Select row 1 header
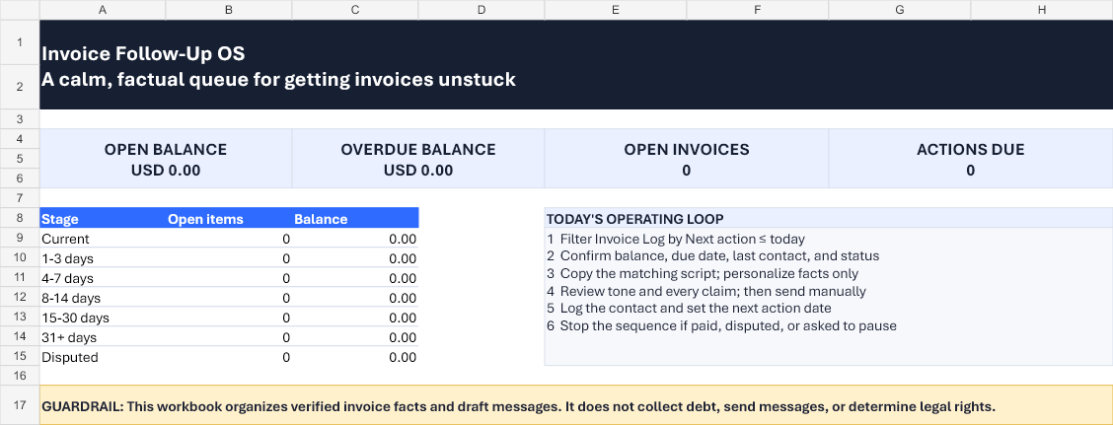1113x425 pixels. click(20, 42)
